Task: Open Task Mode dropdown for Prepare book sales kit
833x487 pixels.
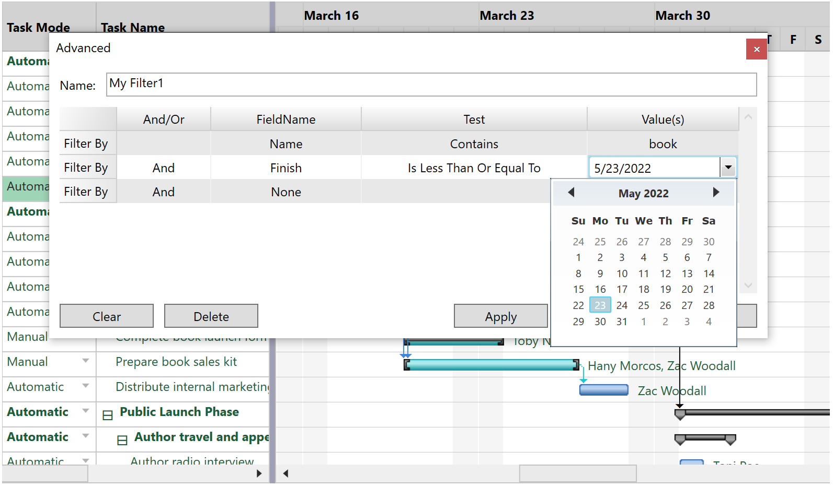Action: pyautogui.click(x=85, y=361)
